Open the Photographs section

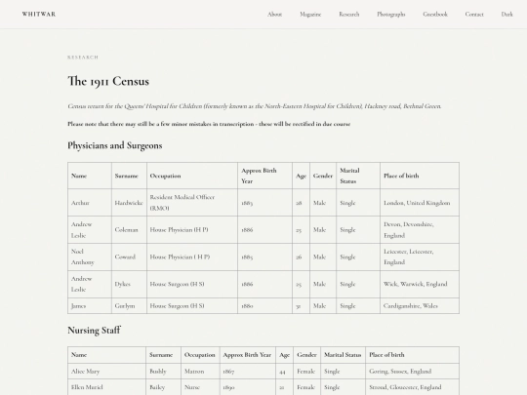(391, 14)
